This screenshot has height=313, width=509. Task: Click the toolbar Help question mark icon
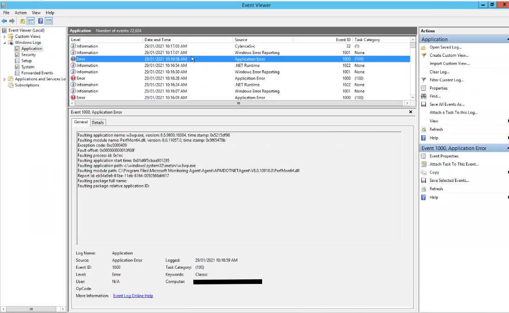pyautogui.click(x=41, y=21)
